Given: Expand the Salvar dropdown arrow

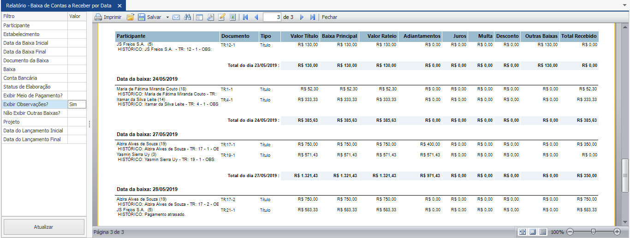Looking at the screenshot, I should (167, 17).
